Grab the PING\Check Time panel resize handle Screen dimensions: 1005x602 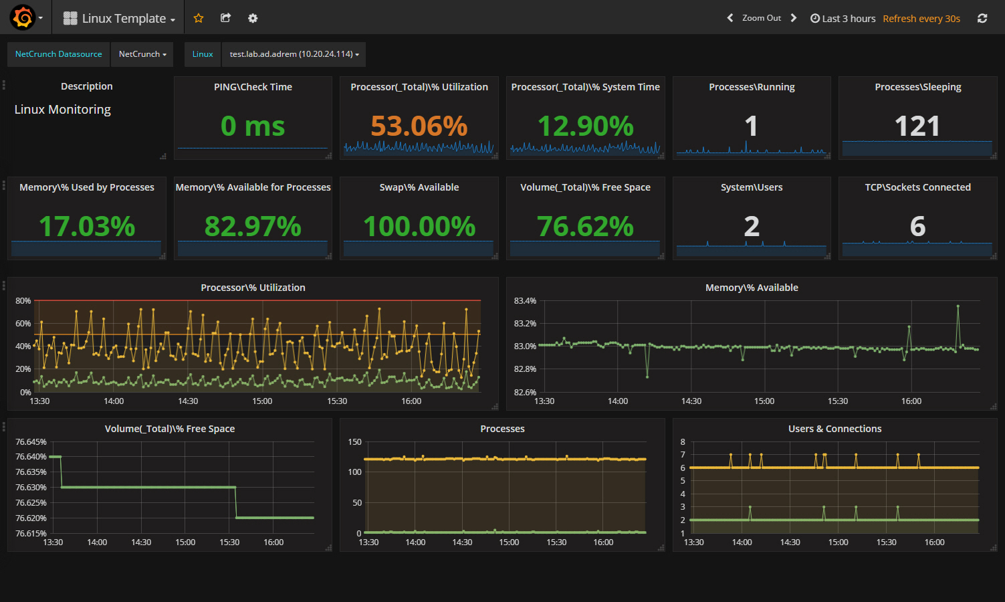(328, 157)
